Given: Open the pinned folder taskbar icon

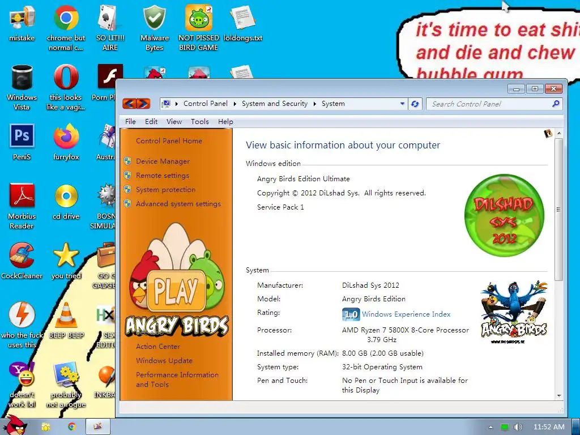Looking at the screenshot, I should (45, 427).
